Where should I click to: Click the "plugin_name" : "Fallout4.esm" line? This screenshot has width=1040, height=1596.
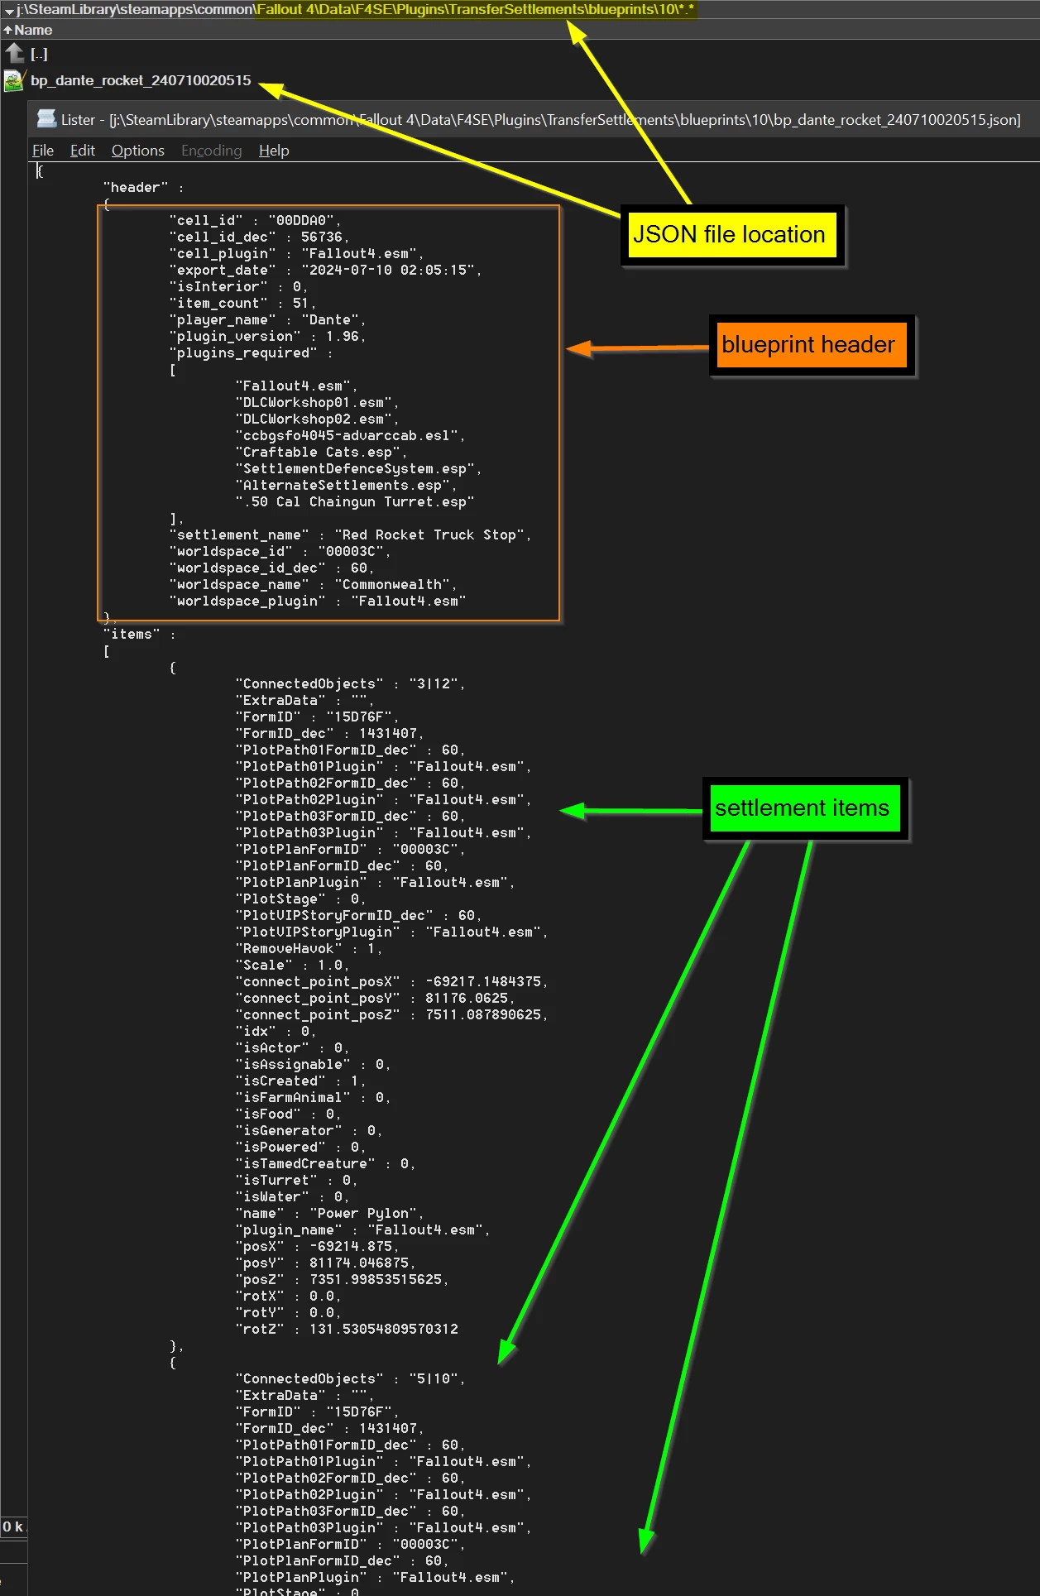coord(363,1230)
